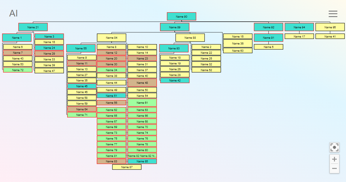
Task: Click the Name 95 node on the far right
Action: pyautogui.click(x=330, y=27)
